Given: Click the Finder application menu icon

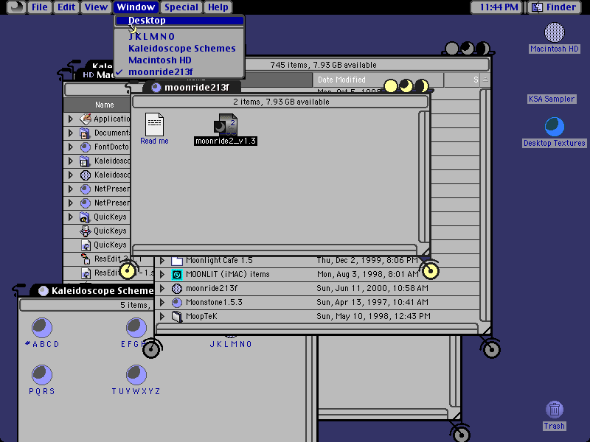Looking at the screenshot, I should pos(537,7).
